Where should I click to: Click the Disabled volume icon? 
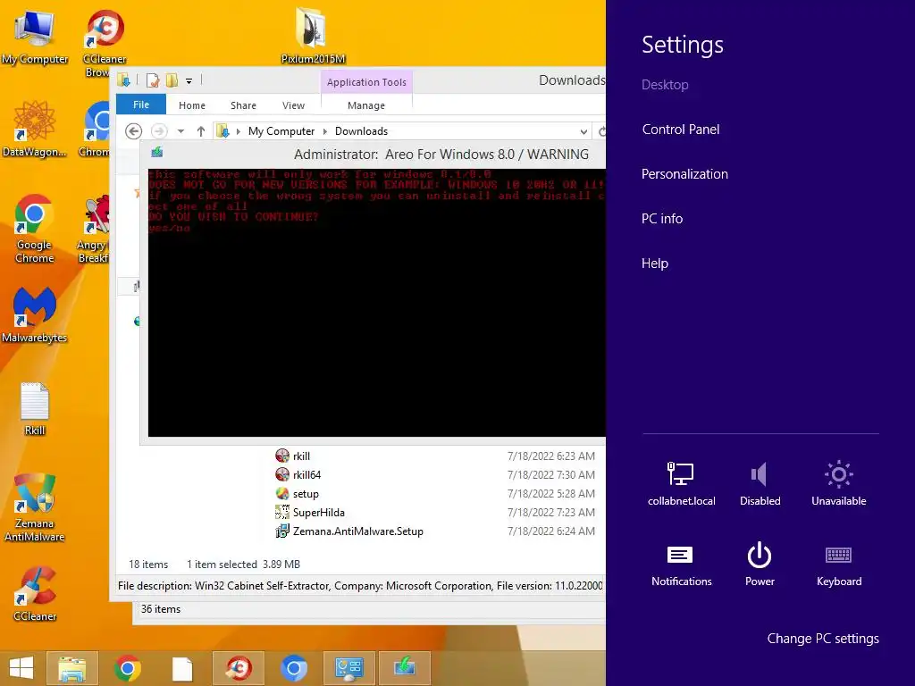click(x=760, y=483)
